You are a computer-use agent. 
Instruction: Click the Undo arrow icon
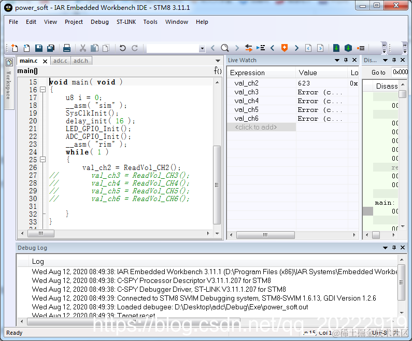(x=122, y=48)
